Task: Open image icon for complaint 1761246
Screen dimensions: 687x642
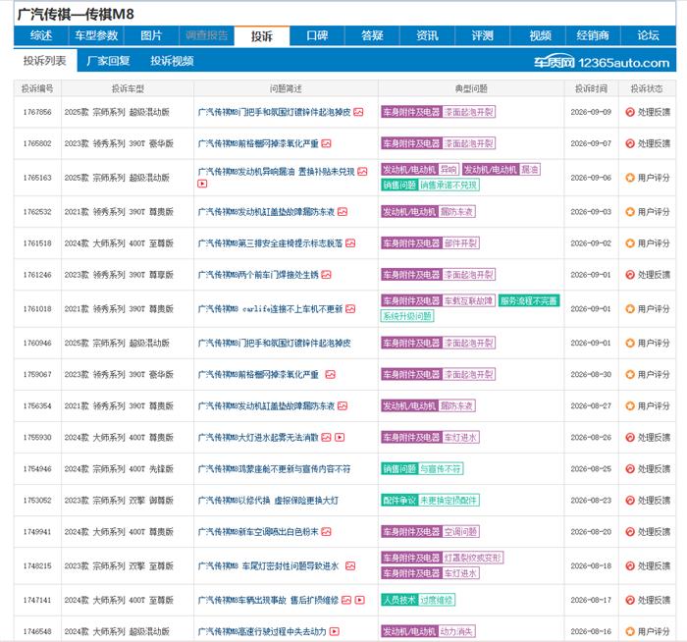Action: pos(326,275)
